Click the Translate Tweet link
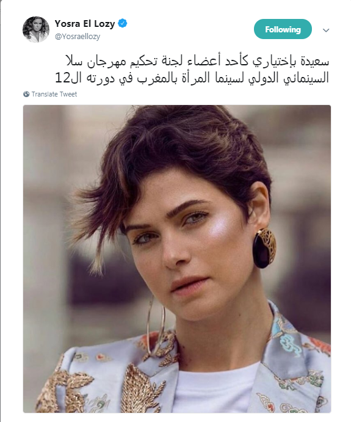 (54, 94)
